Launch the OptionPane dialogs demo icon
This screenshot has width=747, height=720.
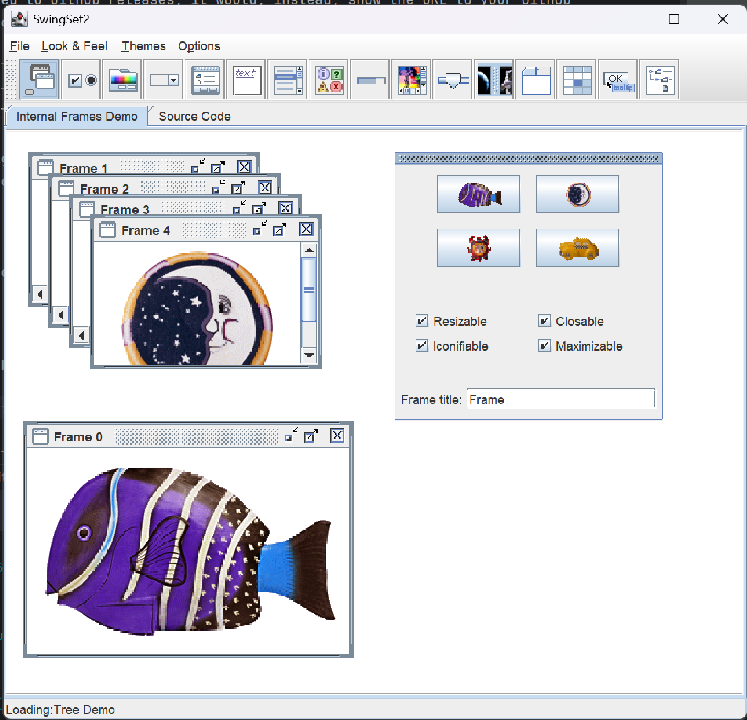point(329,80)
